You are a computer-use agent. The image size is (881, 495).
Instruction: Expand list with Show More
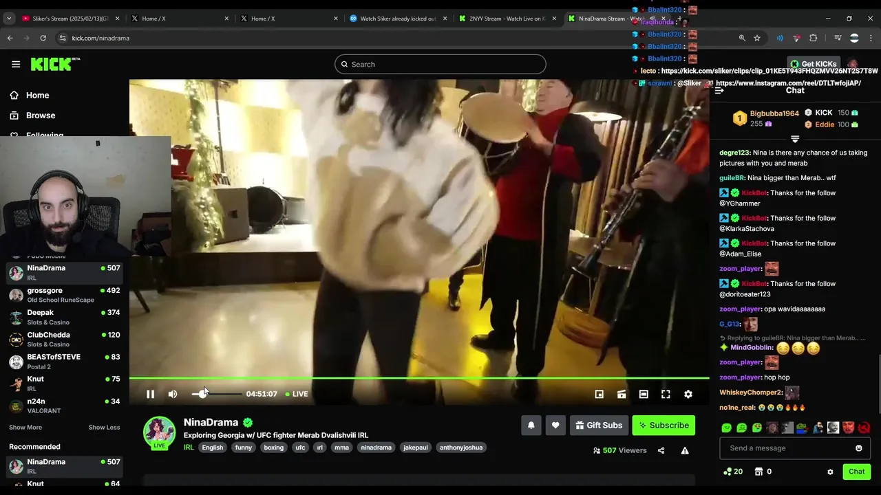[25, 428]
